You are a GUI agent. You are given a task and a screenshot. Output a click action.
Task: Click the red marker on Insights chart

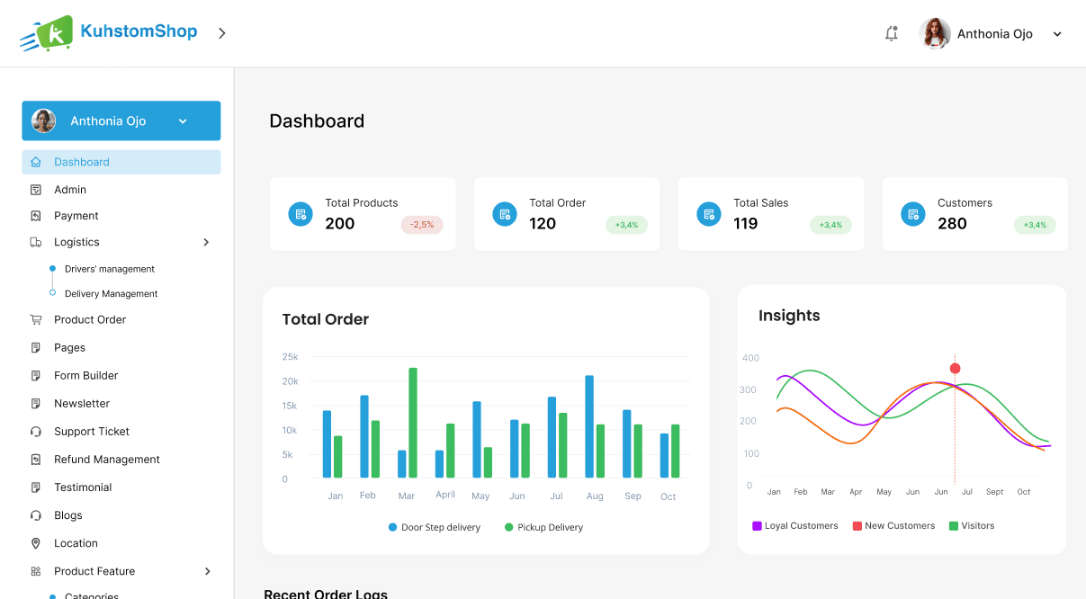click(x=956, y=368)
